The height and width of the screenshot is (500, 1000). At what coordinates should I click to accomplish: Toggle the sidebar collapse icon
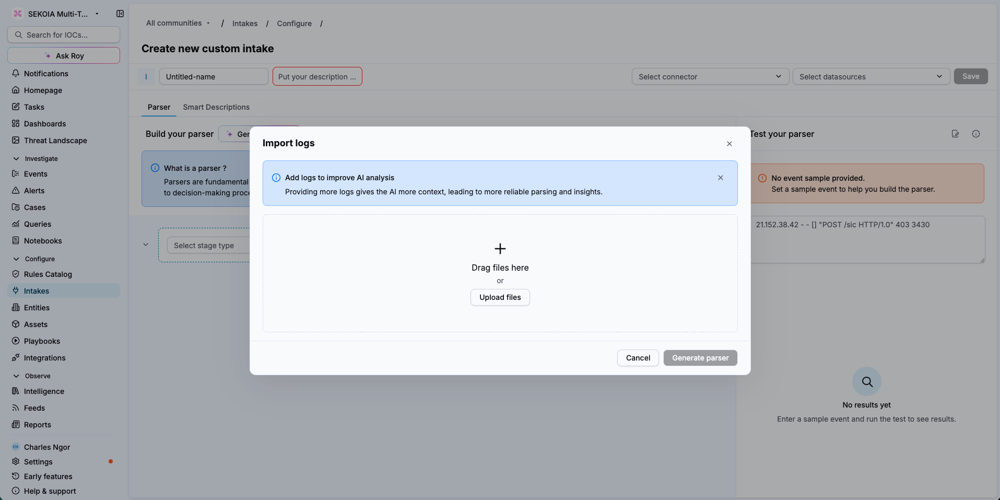point(120,14)
